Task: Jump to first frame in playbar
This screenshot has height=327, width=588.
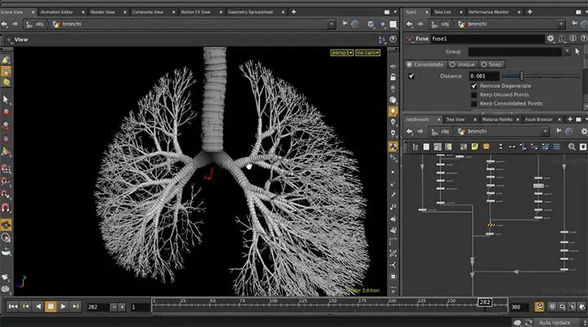Action: [x=13, y=307]
